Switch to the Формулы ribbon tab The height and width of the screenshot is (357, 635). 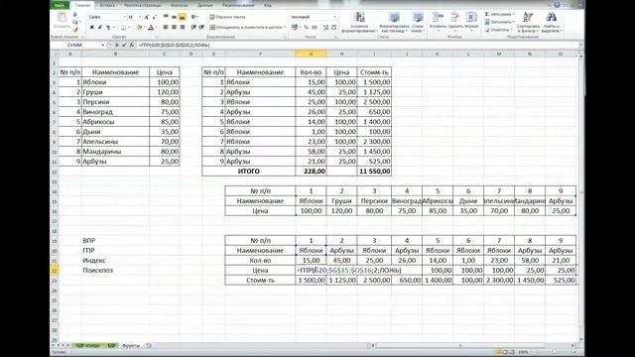click(x=179, y=5)
